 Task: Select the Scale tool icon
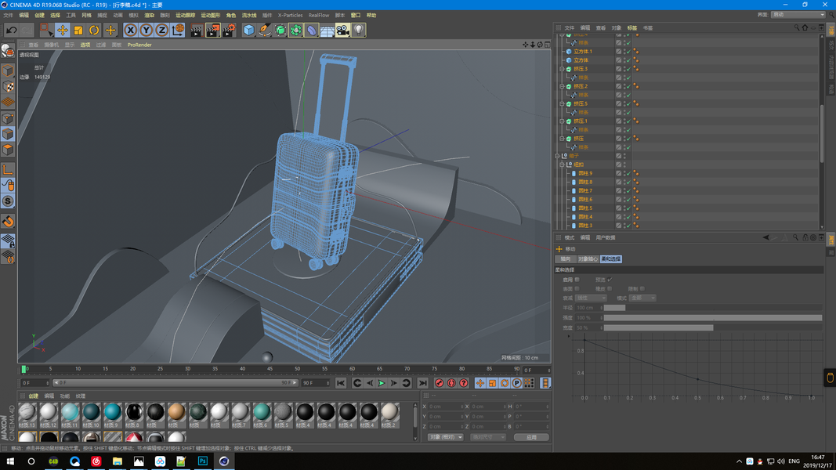78,31
